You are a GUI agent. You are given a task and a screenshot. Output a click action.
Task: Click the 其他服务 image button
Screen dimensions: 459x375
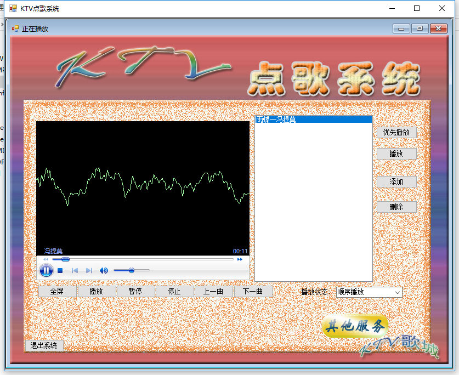pyautogui.click(x=355, y=326)
